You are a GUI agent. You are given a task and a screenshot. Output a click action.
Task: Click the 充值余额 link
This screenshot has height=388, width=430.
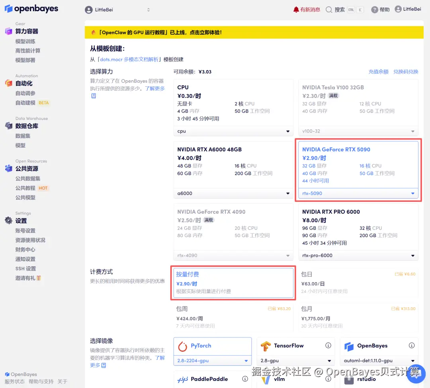[378, 72]
